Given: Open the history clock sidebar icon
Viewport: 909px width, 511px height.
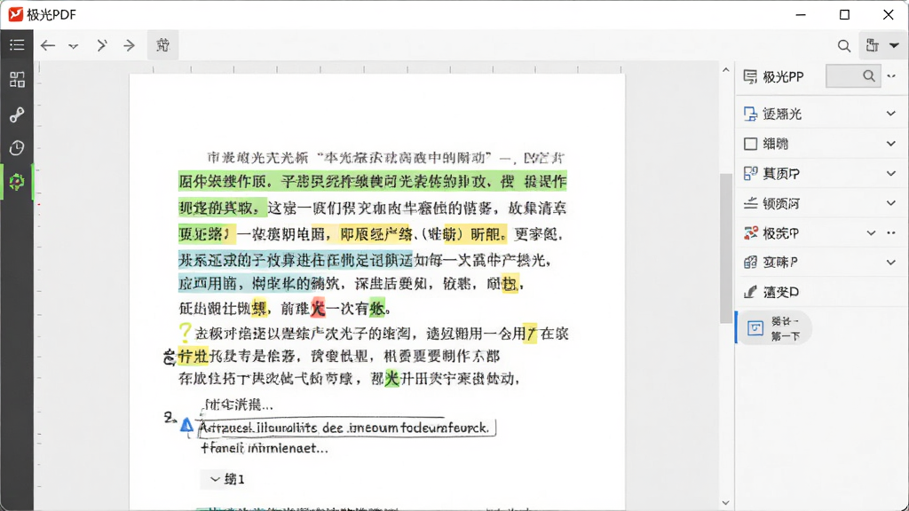Looking at the screenshot, I should 17,148.
